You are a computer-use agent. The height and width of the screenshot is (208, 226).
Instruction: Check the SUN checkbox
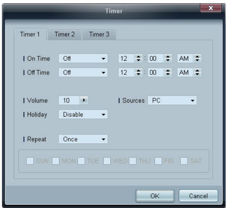30,161
